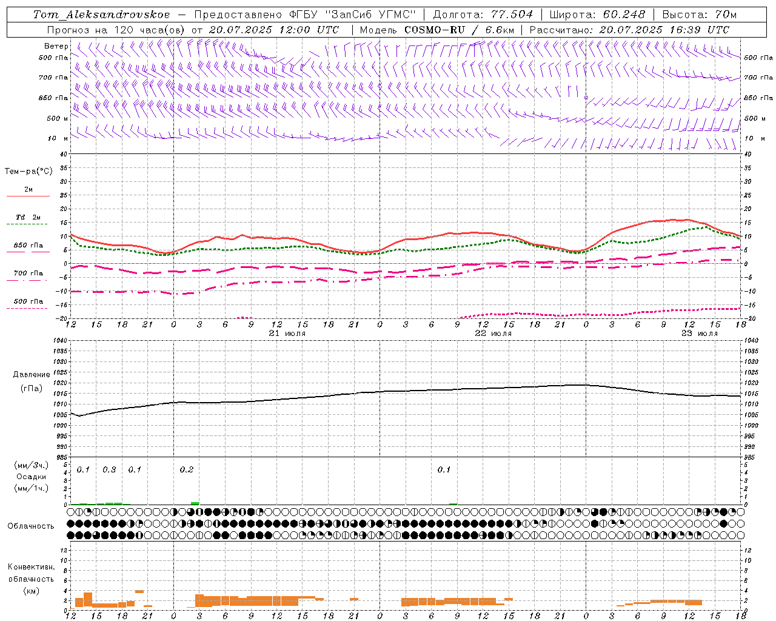Click the "Td 2м" dew point legend entry
776x621 pixels.
coord(28,217)
